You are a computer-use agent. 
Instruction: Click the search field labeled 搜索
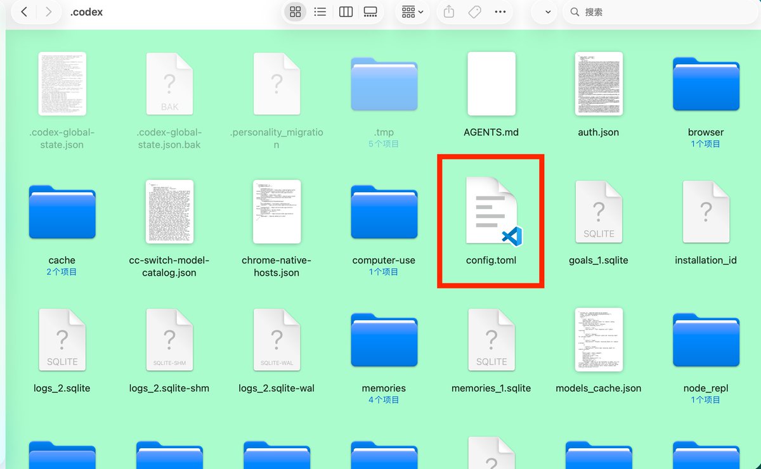(660, 11)
